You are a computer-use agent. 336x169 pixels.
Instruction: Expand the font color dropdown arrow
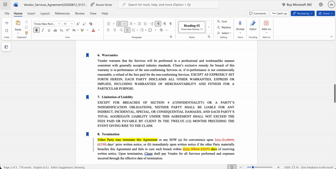(99, 30)
